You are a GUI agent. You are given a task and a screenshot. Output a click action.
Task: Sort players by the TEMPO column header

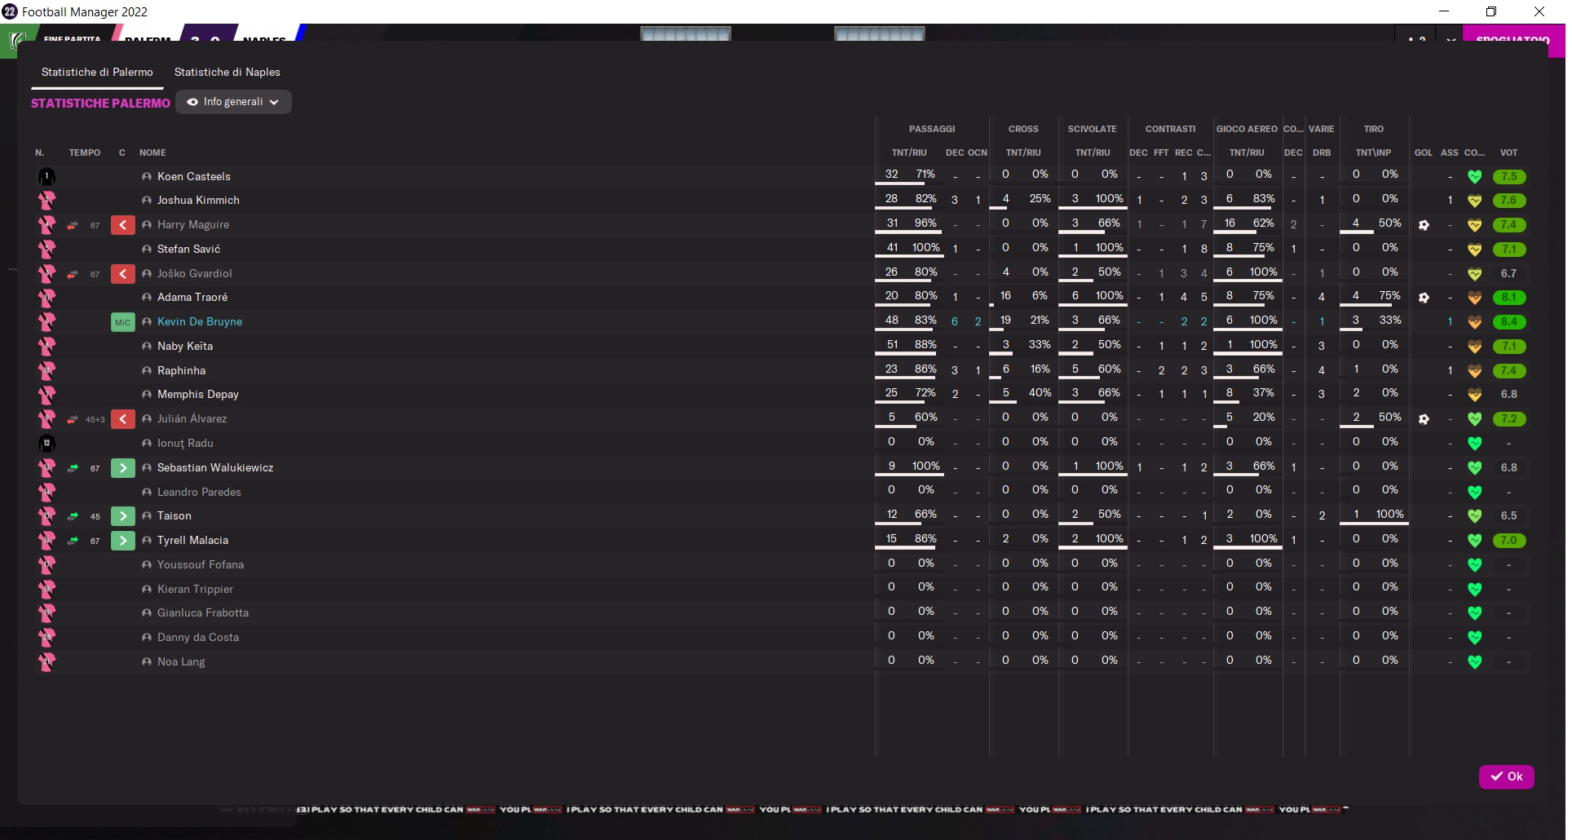(x=85, y=153)
